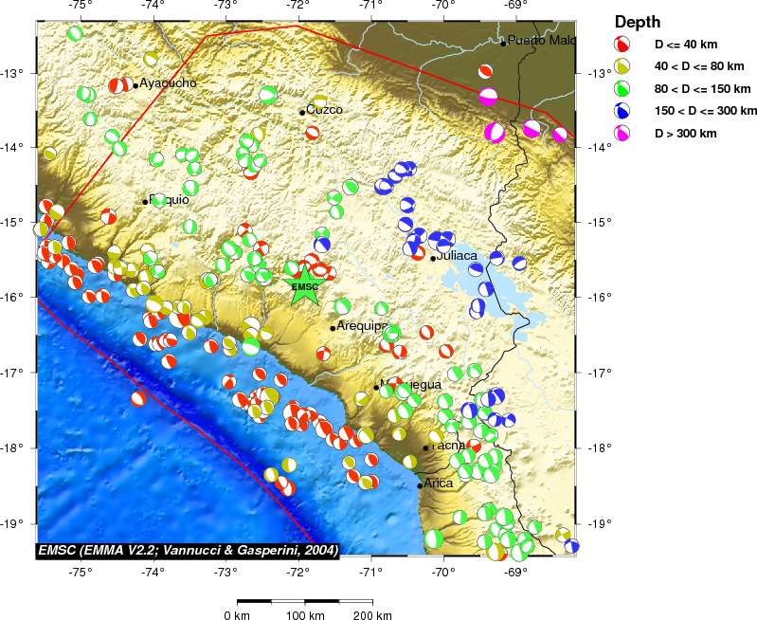Click the Arica city label

pos(439,483)
